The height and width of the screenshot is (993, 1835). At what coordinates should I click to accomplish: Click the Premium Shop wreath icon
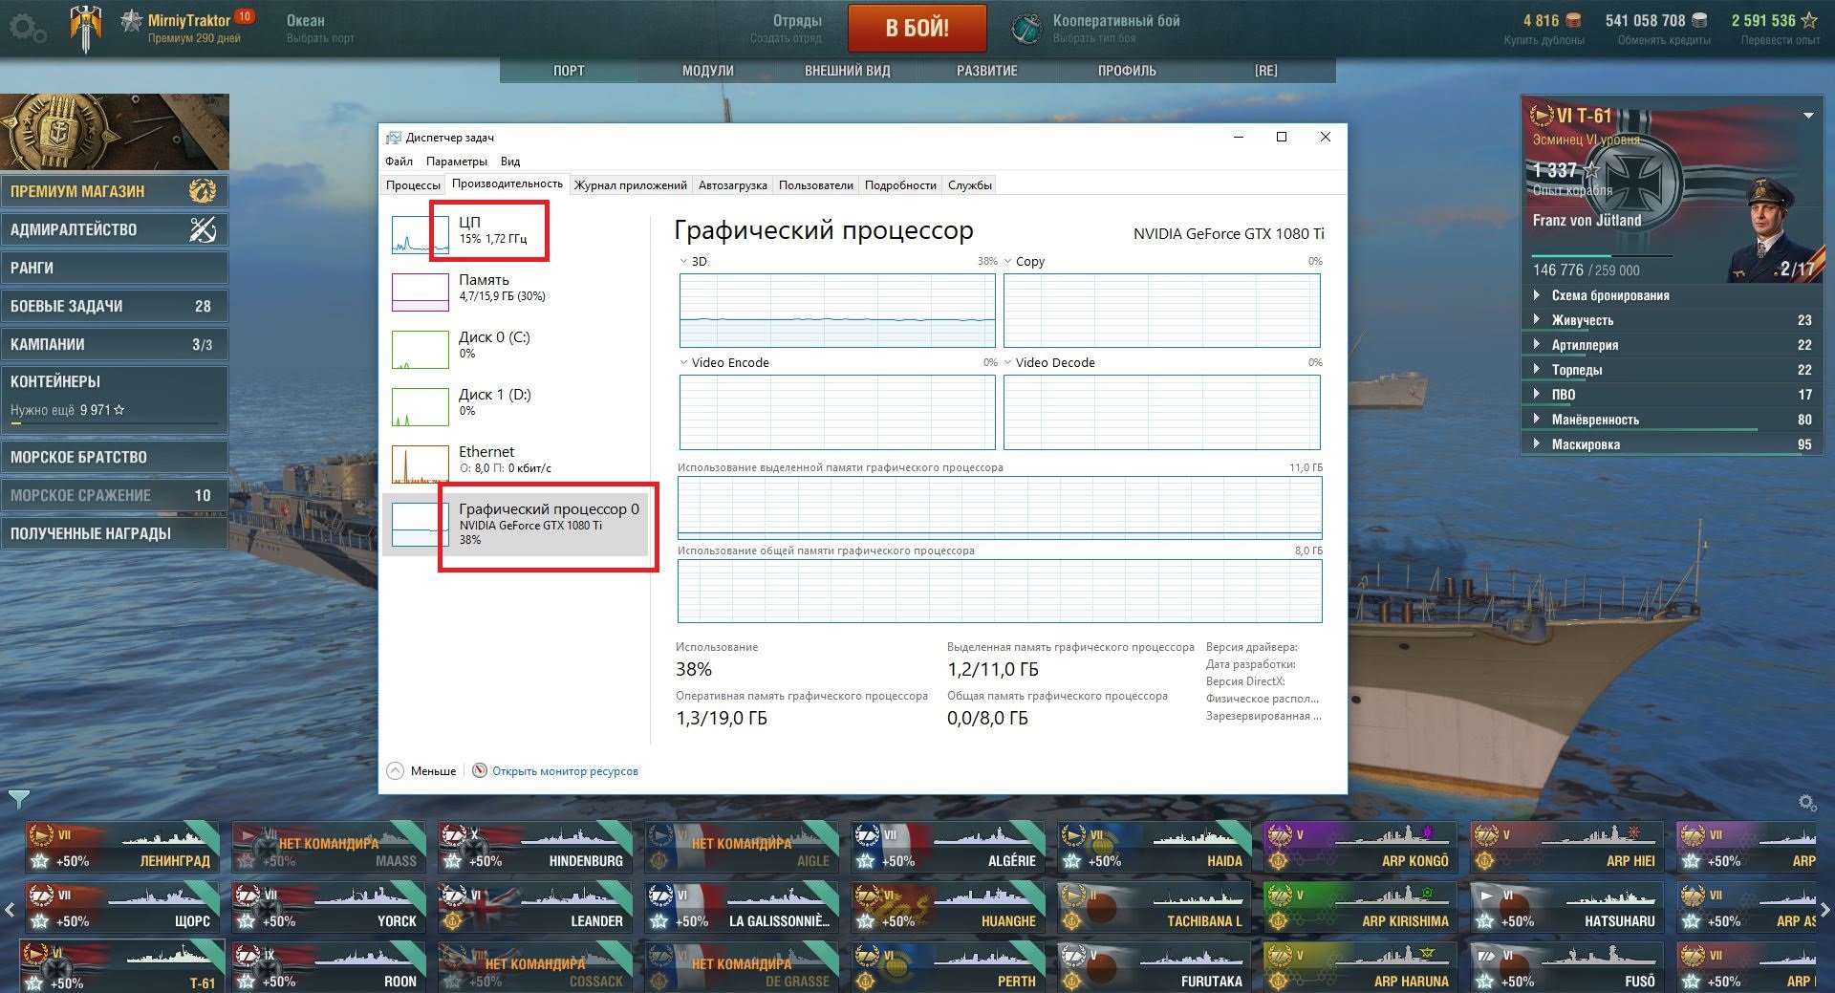coord(202,191)
